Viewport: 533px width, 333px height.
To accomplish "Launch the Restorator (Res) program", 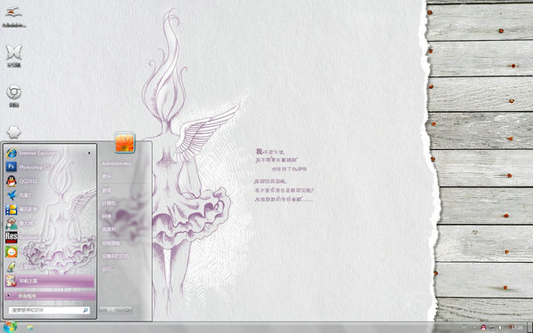I will pos(50,237).
